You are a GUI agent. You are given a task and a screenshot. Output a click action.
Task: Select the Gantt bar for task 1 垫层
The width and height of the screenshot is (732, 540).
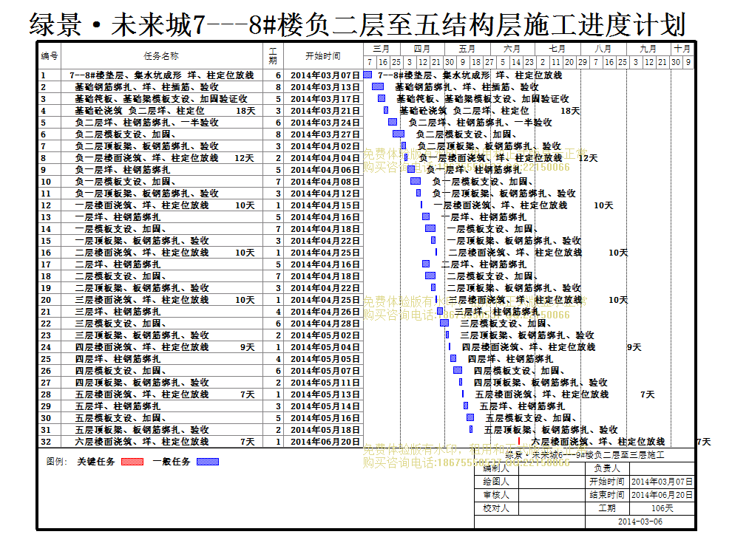pyautogui.click(x=367, y=75)
